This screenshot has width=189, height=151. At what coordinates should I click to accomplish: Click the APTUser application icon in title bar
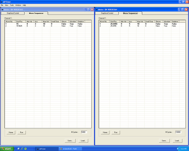click(x=2, y=2)
